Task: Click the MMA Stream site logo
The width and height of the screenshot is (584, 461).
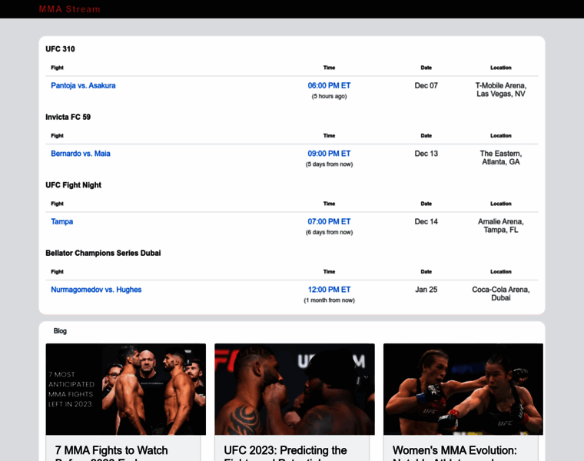Action: tap(70, 9)
